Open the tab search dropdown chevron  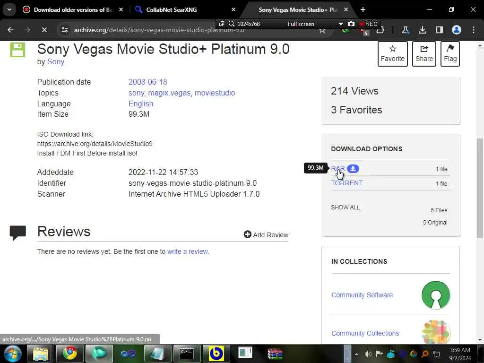[x=9, y=9]
